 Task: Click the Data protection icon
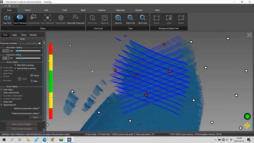tap(33, 17)
